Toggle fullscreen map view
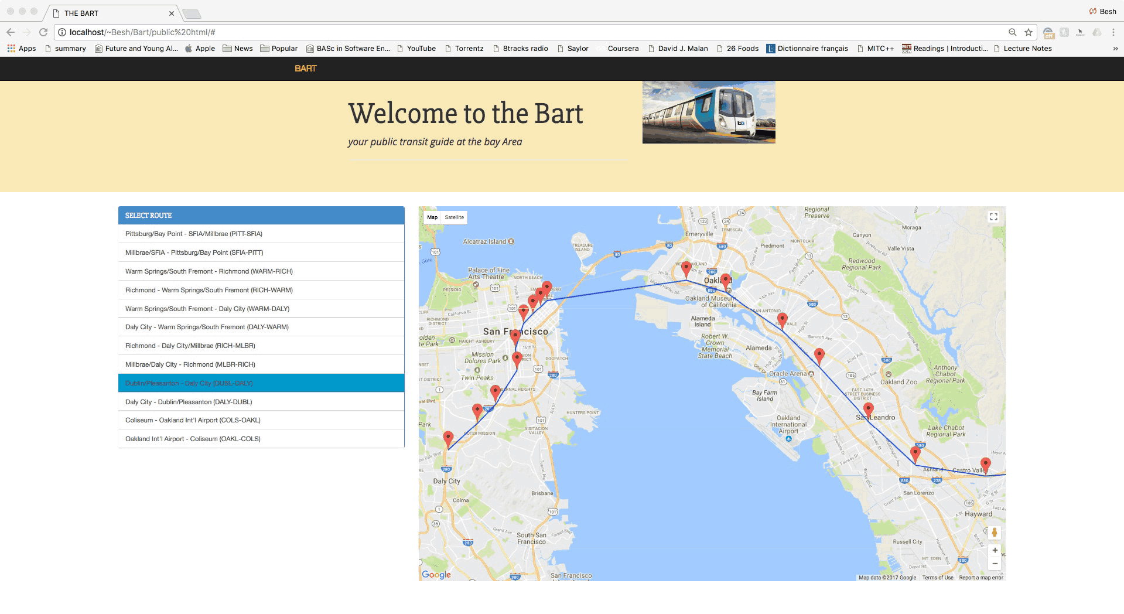This screenshot has height=614, width=1124. [x=993, y=217]
